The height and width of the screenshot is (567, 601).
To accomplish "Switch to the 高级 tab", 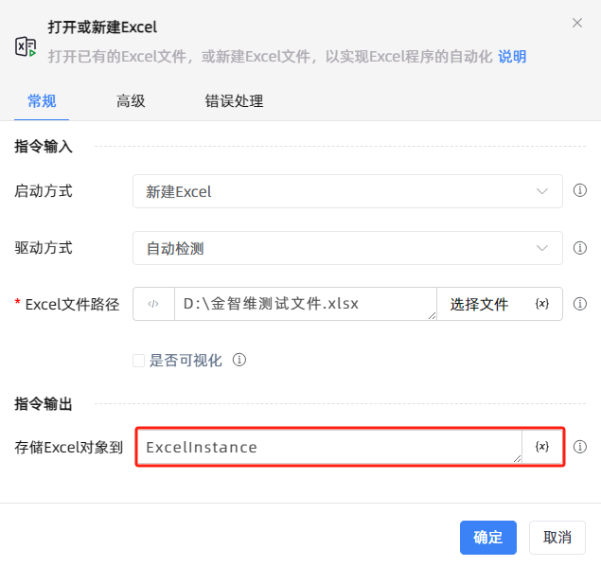I will coord(131,101).
